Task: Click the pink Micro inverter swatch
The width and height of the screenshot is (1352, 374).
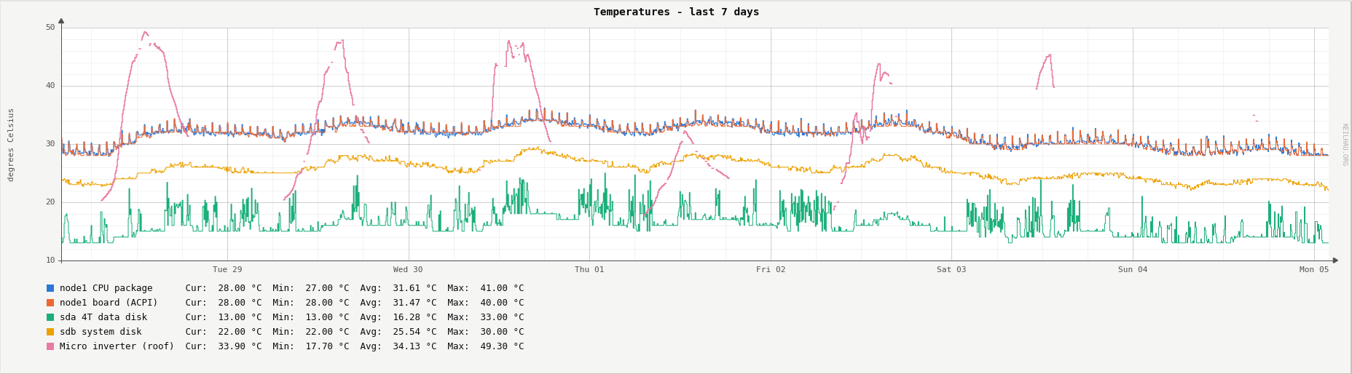Action: coord(50,346)
